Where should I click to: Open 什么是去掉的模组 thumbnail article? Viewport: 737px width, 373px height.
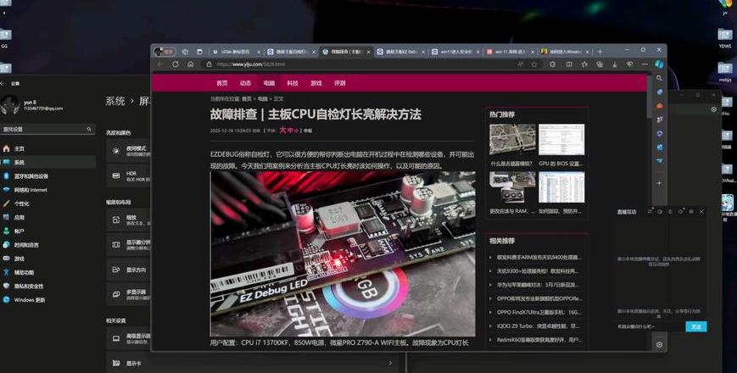[512, 140]
